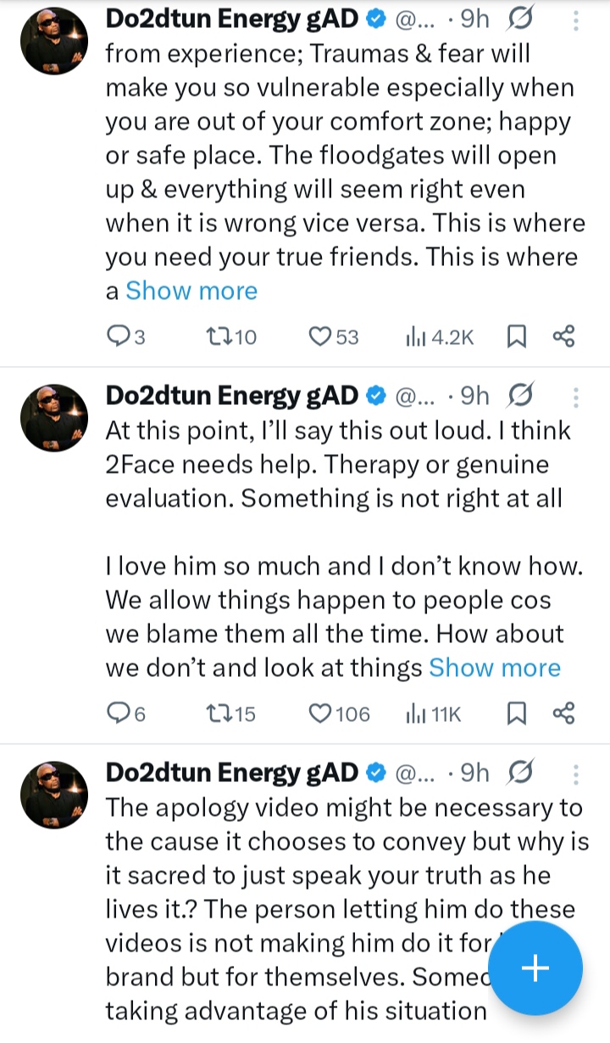Screen dimensions: 610x1043
Task: Share the Traumas & fear tweet
Action: tap(564, 337)
